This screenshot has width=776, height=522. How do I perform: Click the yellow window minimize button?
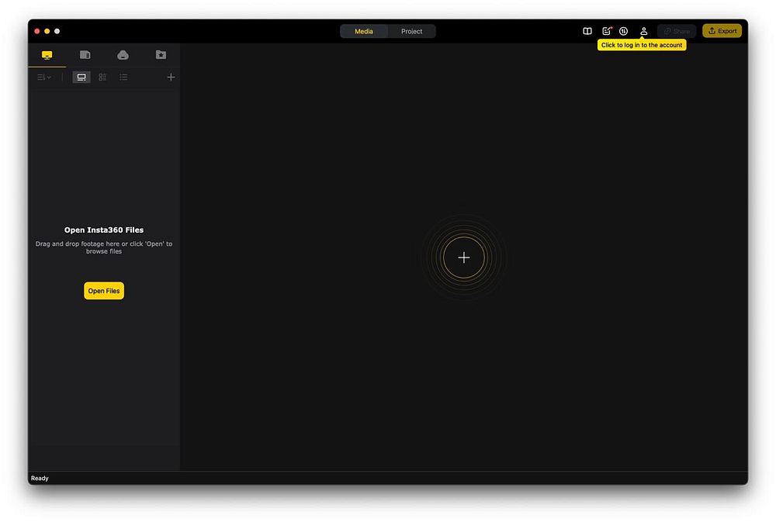pyautogui.click(x=47, y=31)
